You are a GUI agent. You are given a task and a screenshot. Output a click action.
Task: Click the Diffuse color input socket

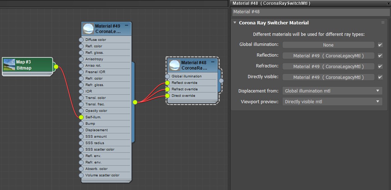point(81,40)
